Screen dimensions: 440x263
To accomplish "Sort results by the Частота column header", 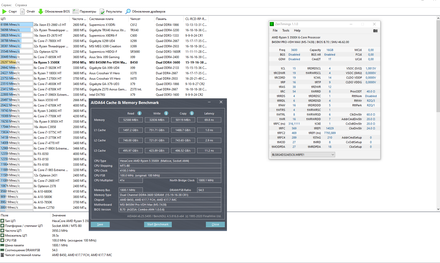I will point(79,19).
